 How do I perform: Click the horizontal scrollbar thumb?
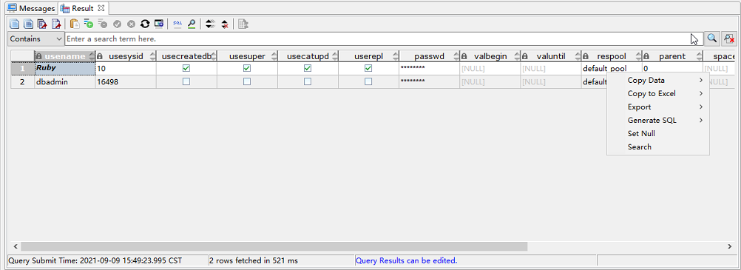(x=274, y=246)
